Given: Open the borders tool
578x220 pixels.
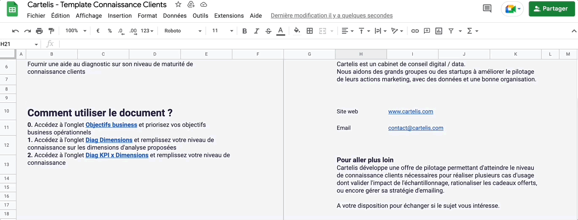Looking at the screenshot, I should (x=310, y=31).
